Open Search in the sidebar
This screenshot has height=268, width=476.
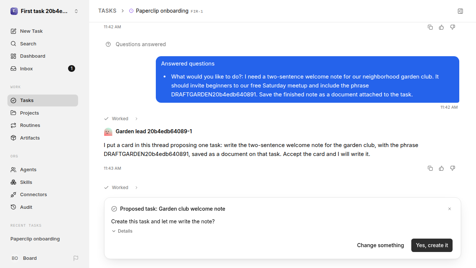click(x=43, y=44)
